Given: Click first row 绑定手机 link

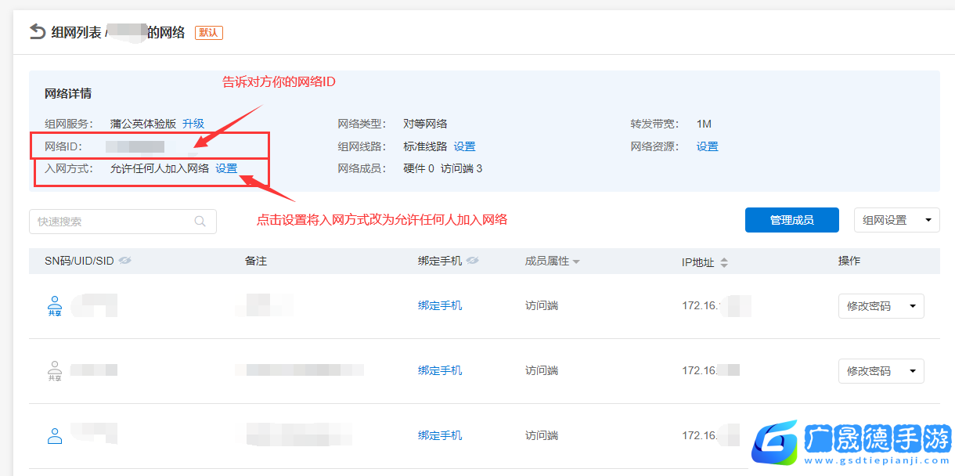Looking at the screenshot, I should (440, 305).
